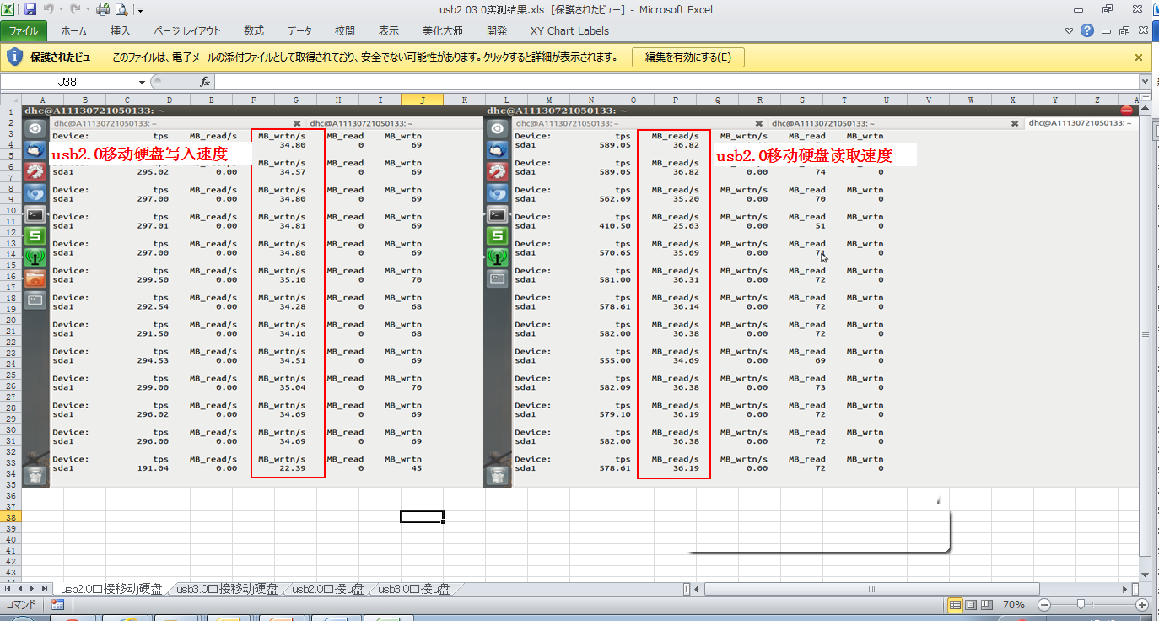Expand the formula bar
The height and width of the screenshot is (621, 1159).
[x=1145, y=82]
